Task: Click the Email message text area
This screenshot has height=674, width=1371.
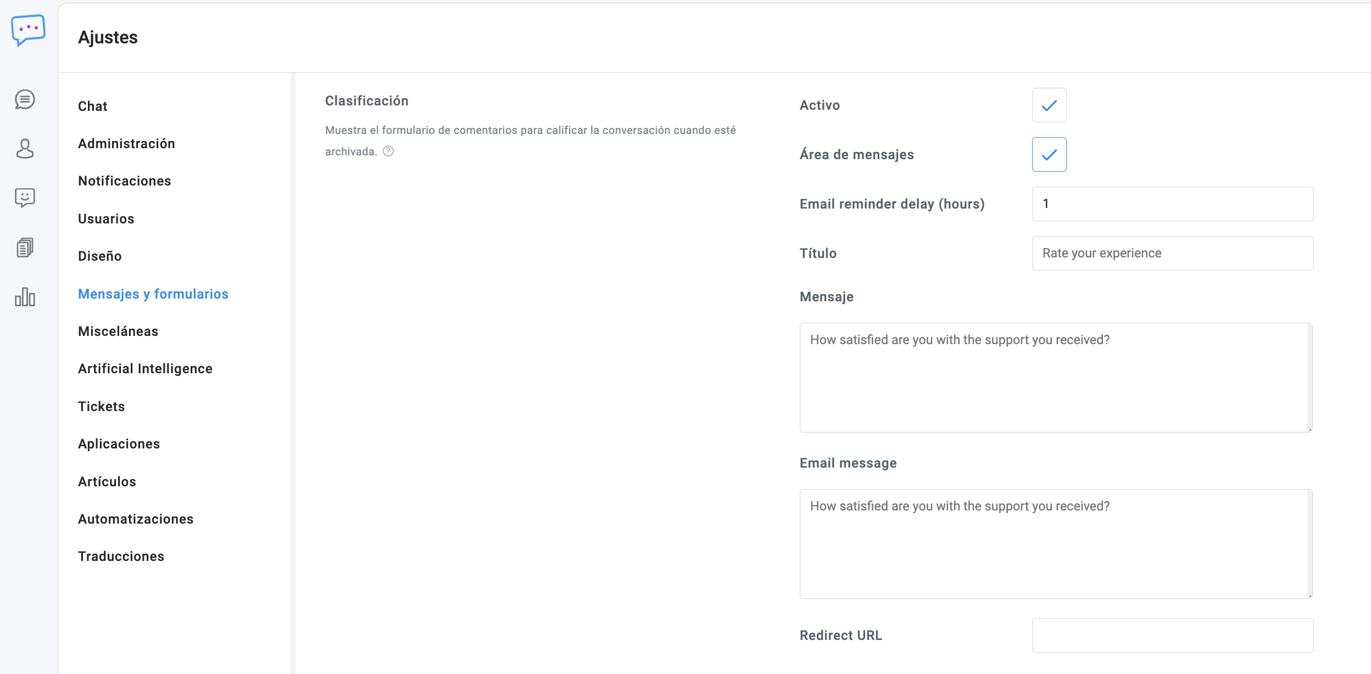Action: coord(1055,544)
